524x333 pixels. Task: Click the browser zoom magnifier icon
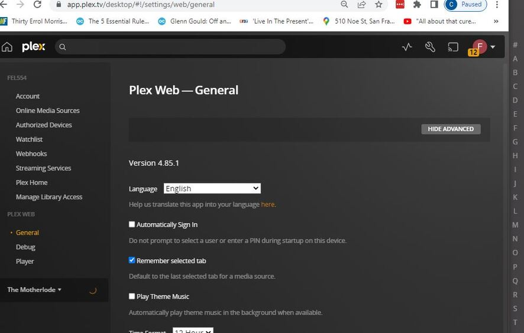[344, 4]
